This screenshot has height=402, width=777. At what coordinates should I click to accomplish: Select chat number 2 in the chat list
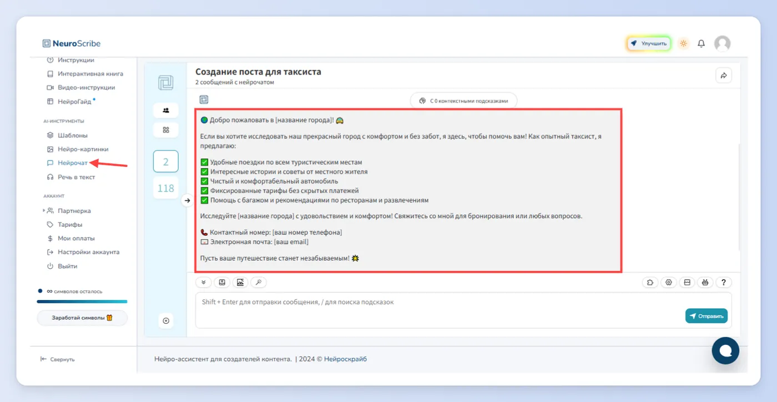pos(166,161)
